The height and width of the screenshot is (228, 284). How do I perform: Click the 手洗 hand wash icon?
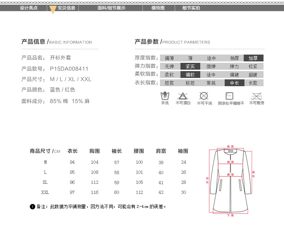(165, 96)
